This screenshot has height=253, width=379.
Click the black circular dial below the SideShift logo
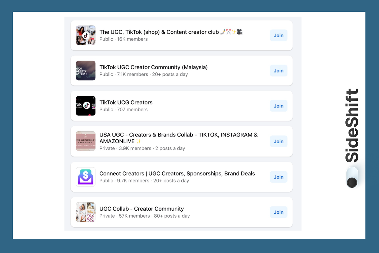[x=351, y=183]
